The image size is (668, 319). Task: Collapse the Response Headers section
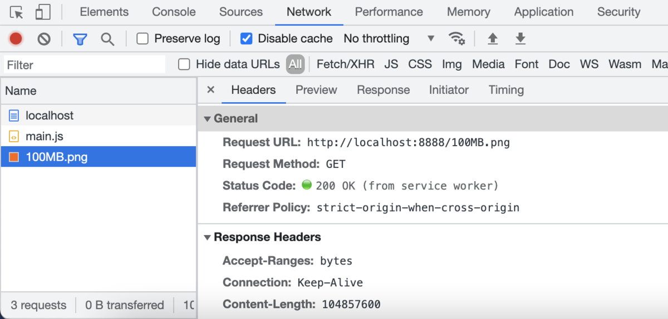208,237
